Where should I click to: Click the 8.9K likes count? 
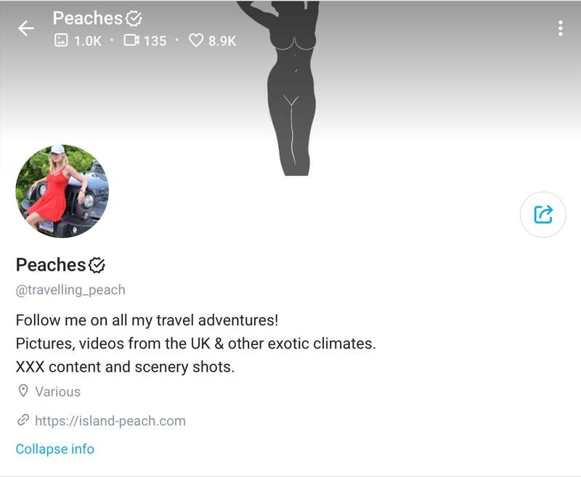(x=222, y=41)
